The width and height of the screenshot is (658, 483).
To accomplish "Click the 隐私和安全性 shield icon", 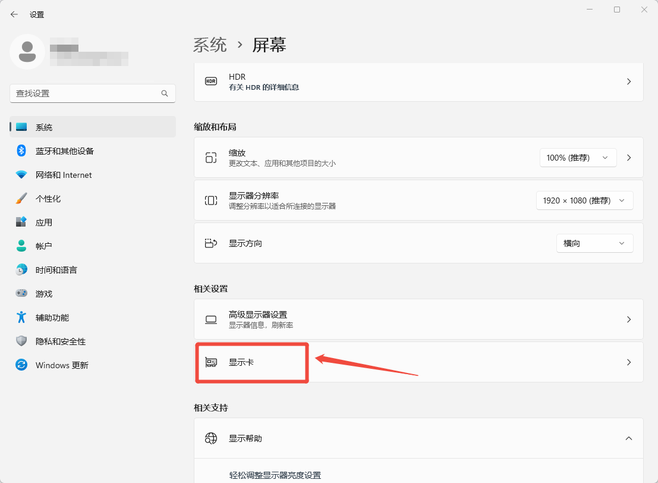I will click(21, 341).
